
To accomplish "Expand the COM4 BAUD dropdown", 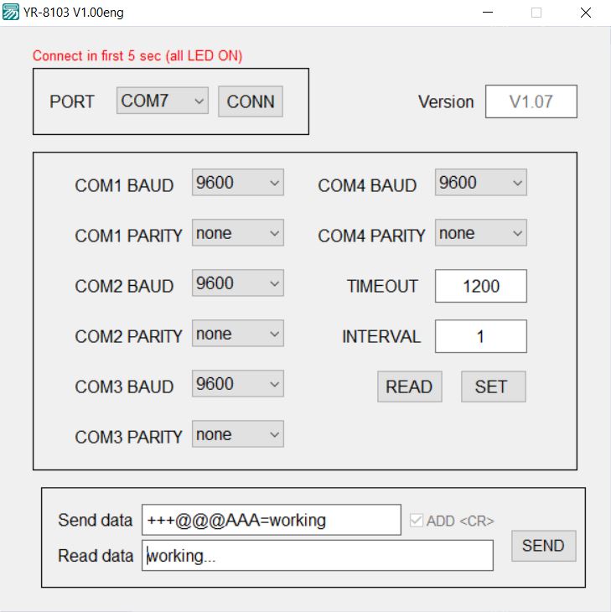I will click(480, 183).
